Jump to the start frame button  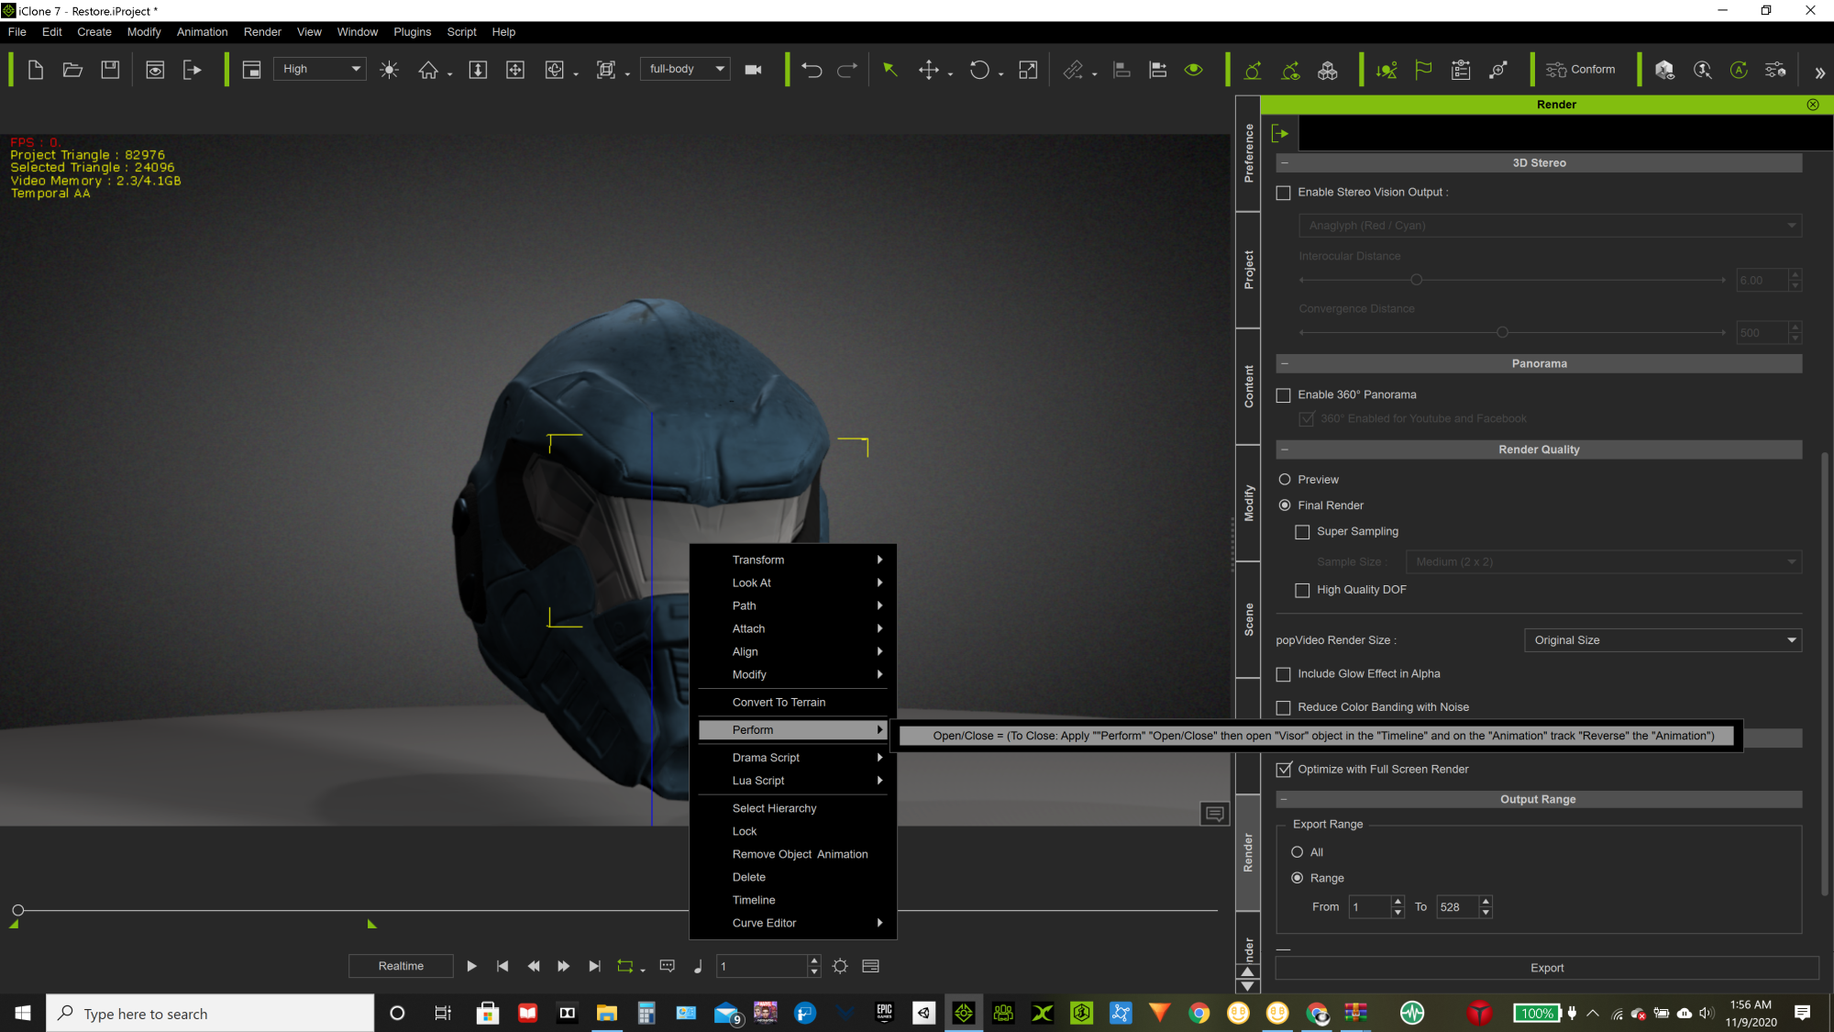pos(503,966)
